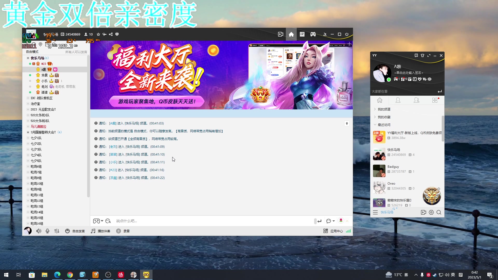The image size is (498, 280).
Task: Open the game controller dropdown in chat input
Action: 98,221
